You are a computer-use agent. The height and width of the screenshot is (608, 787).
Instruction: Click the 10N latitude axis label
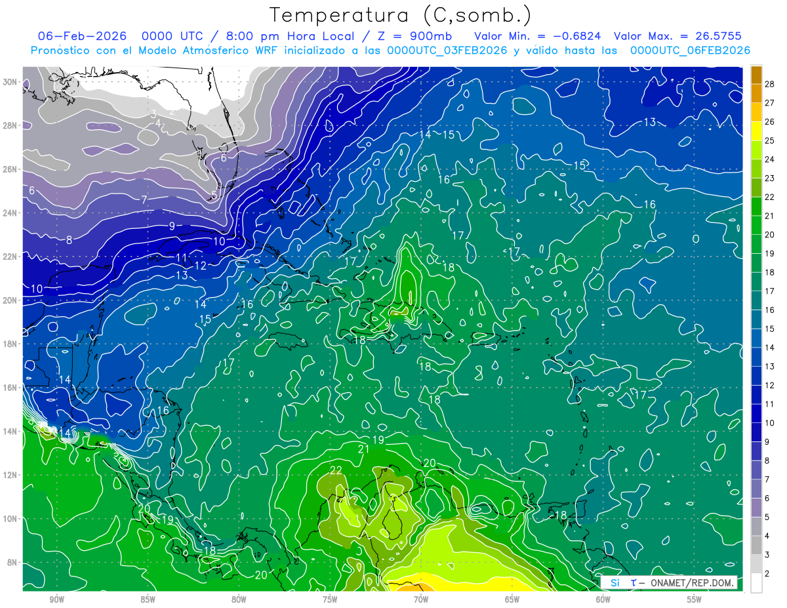click(x=10, y=519)
